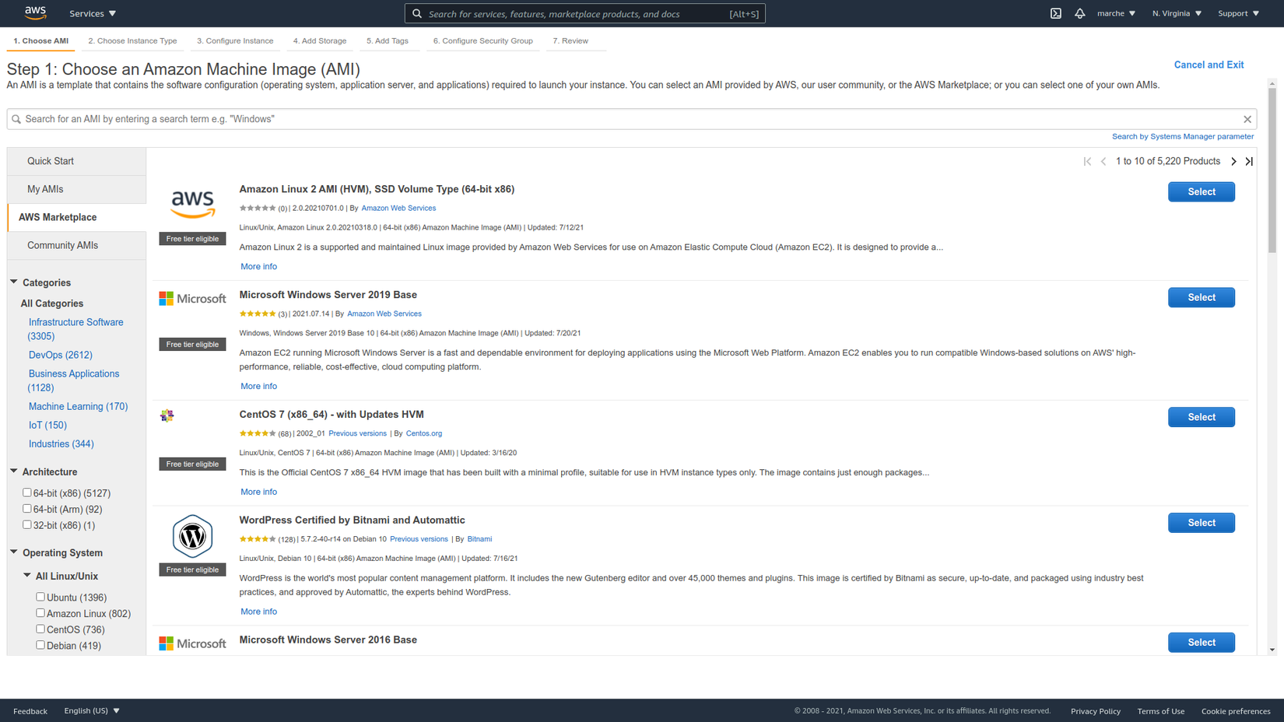The width and height of the screenshot is (1284, 722).
Task: Check the Amazon Linux operating system filter
Action: pos(40,613)
